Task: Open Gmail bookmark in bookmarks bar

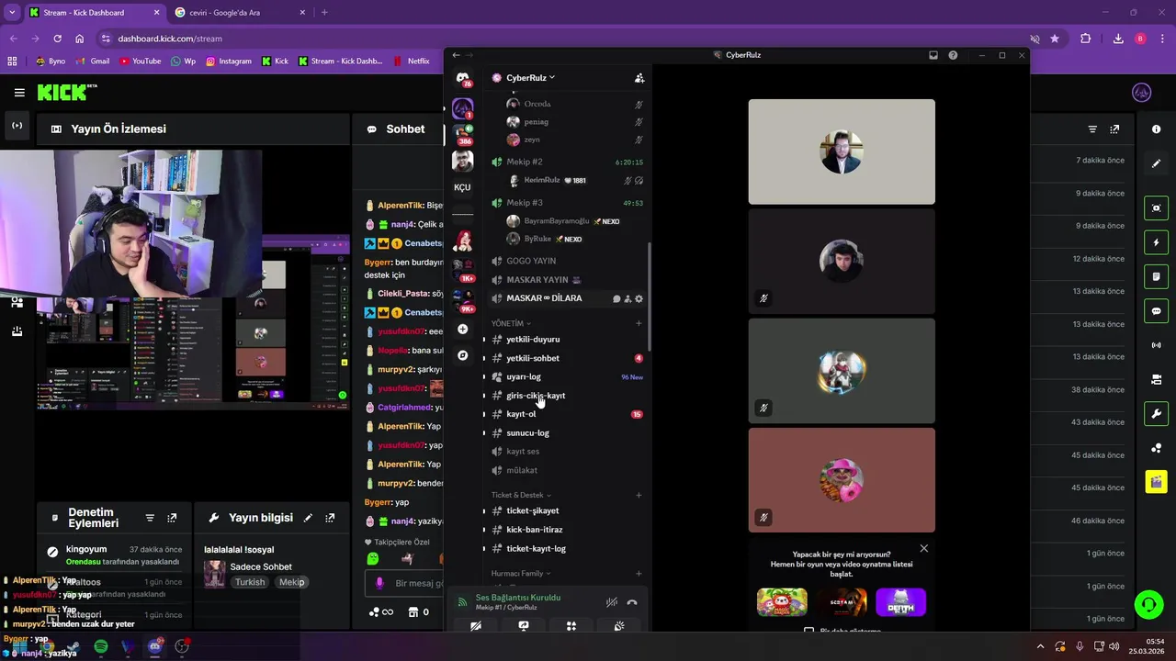Action: 93,62
